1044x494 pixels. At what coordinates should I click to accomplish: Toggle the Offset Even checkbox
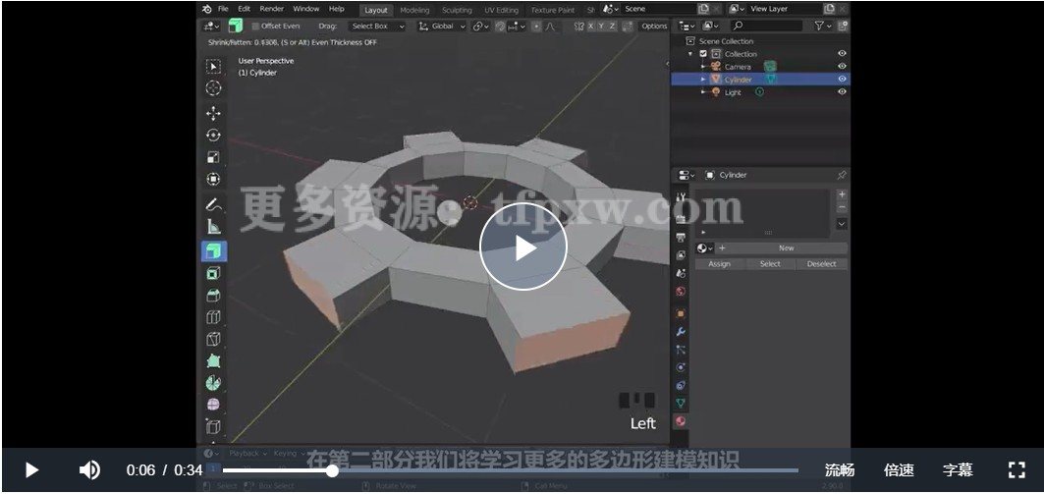(255, 26)
